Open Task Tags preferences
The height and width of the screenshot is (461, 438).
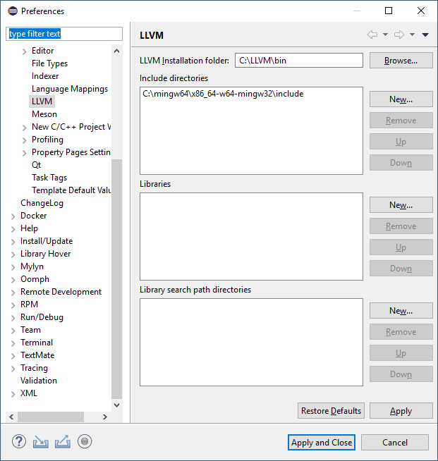coord(49,178)
